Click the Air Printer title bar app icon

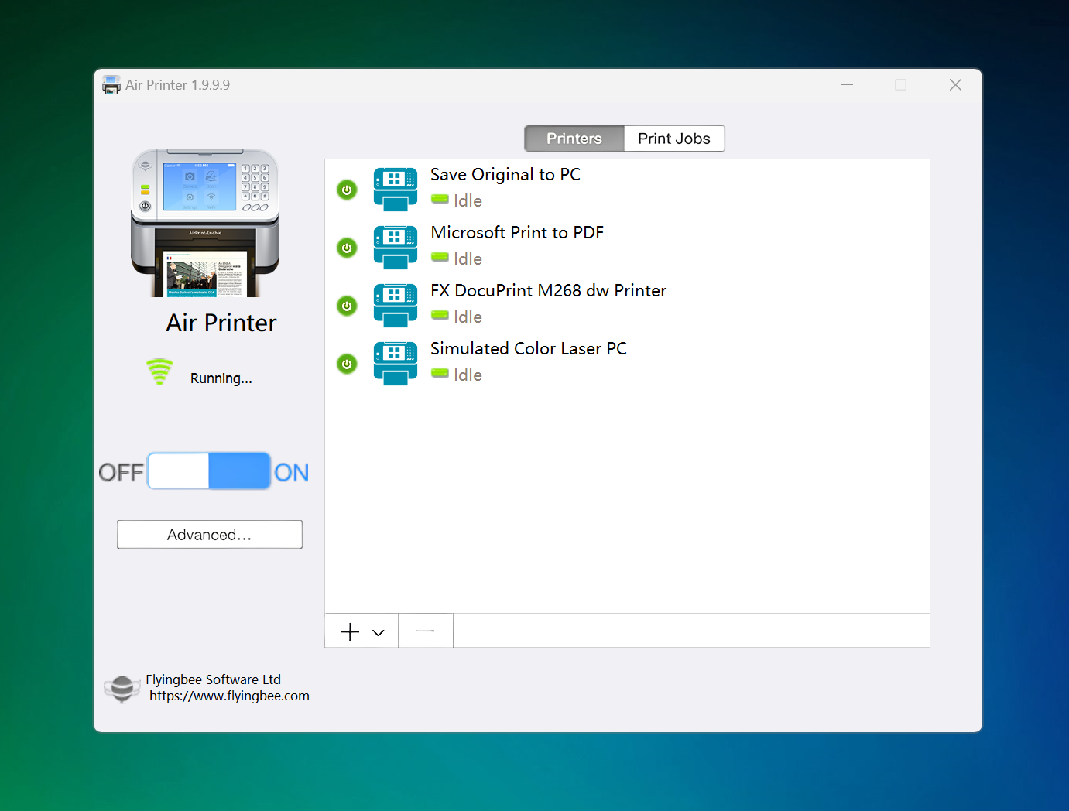coord(111,84)
